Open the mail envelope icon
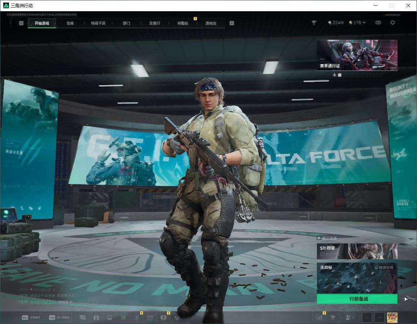 click(x=378, y=23)
